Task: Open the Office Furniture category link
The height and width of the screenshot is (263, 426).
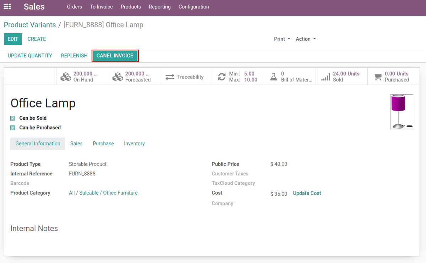Action: [103, 193]
